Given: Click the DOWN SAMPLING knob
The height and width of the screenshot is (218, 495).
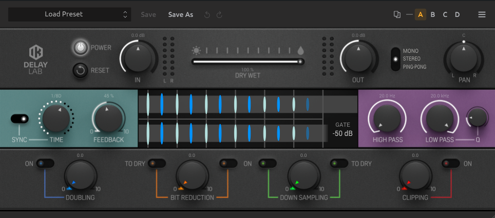Looking at the screenshot, I should [303, 176].
